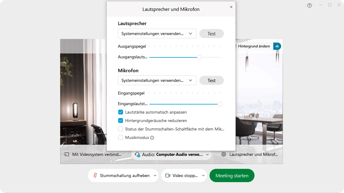Screen dimensions: 344x193
Task: Click the virtual background icon beside Hintergrund ändern
Action: (277, 46)
